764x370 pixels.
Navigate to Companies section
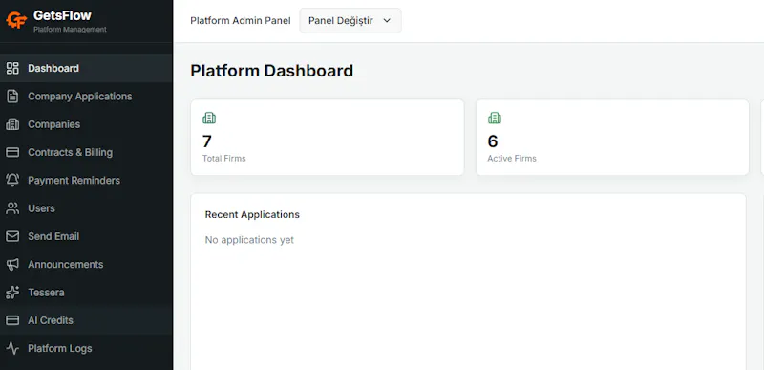pyautogui.click(x=86, y=124)
